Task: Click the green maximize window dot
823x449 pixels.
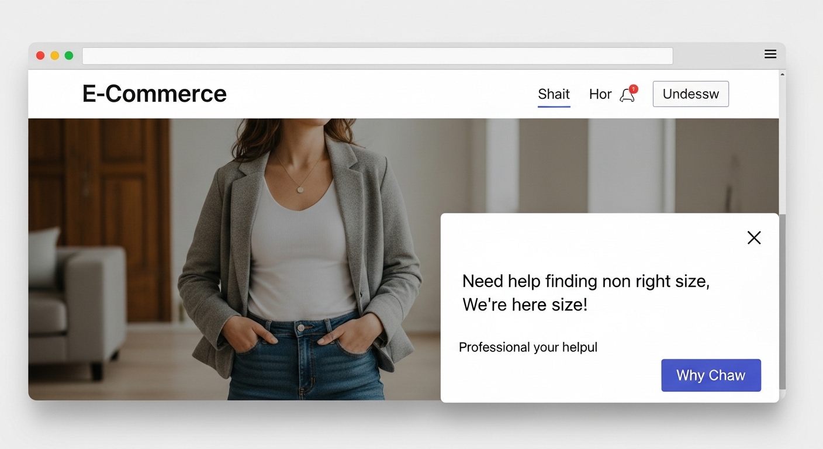Action: tap(69, 56)
